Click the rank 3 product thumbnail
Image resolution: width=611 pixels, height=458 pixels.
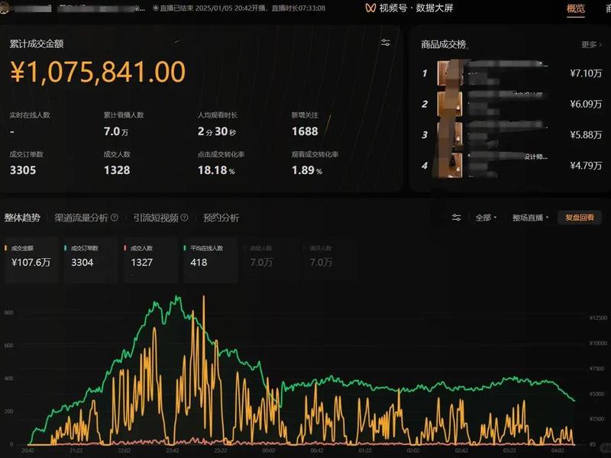[x=450, y=135]
